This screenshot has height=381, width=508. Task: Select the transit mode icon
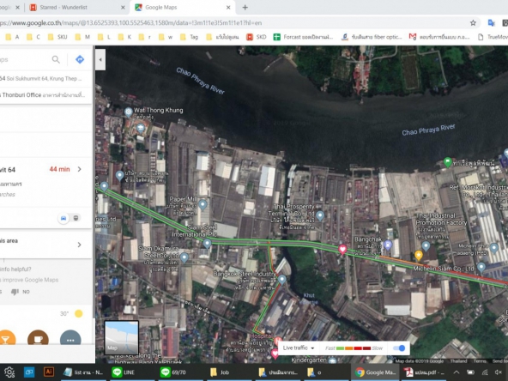tap(76, 218)
